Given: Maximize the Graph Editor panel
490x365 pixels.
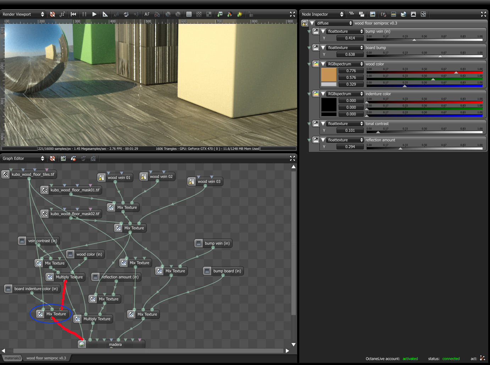Looking at the screenshot, I should point(293,158).
